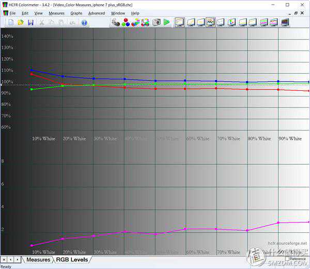Click the HCFR application icon in title bar
The width and height of the screenshot is (310, 269).
coord(6,4)
